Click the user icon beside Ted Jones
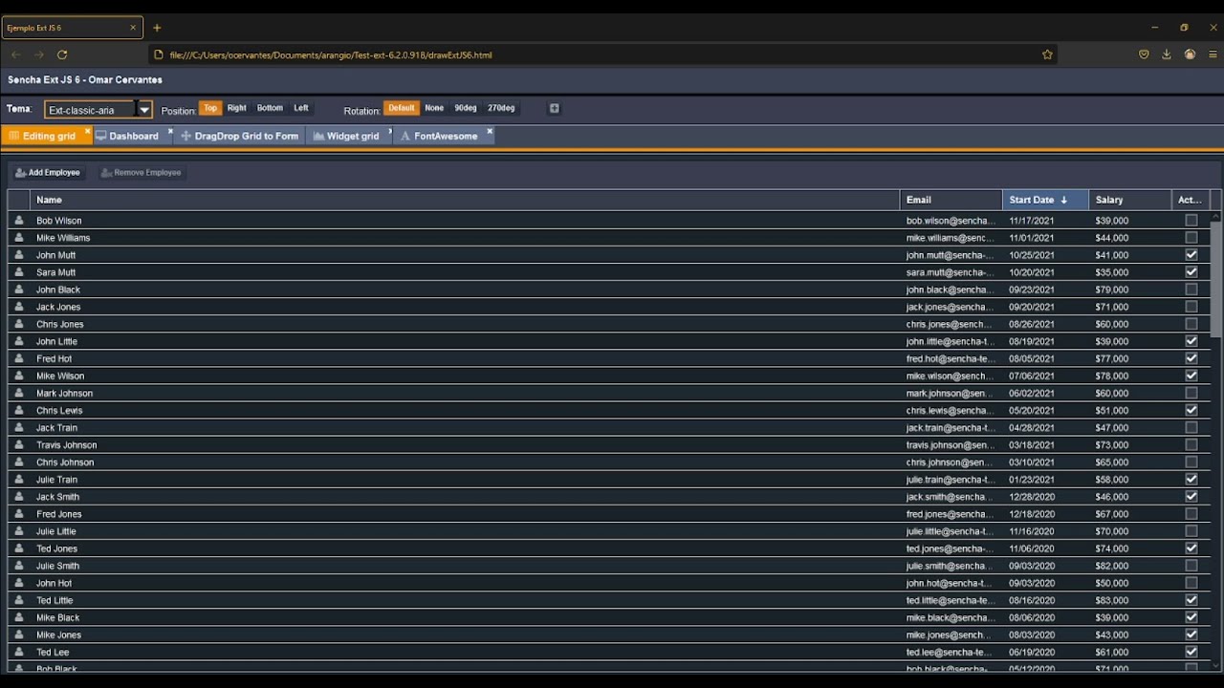The width and height of the screenshot is (1224, 688). (19, 548)
